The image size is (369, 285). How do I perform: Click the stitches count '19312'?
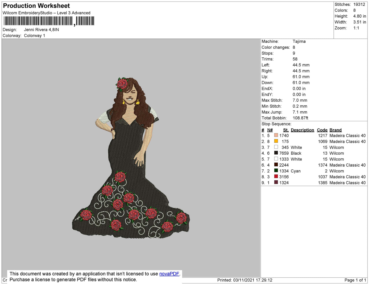(x=359, y=4)
